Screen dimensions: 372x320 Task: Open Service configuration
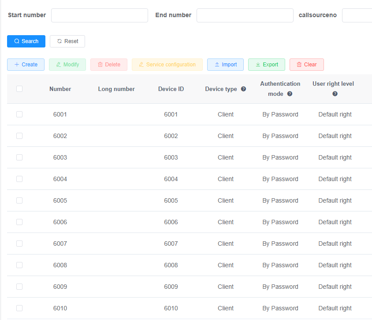coord(167,65)
